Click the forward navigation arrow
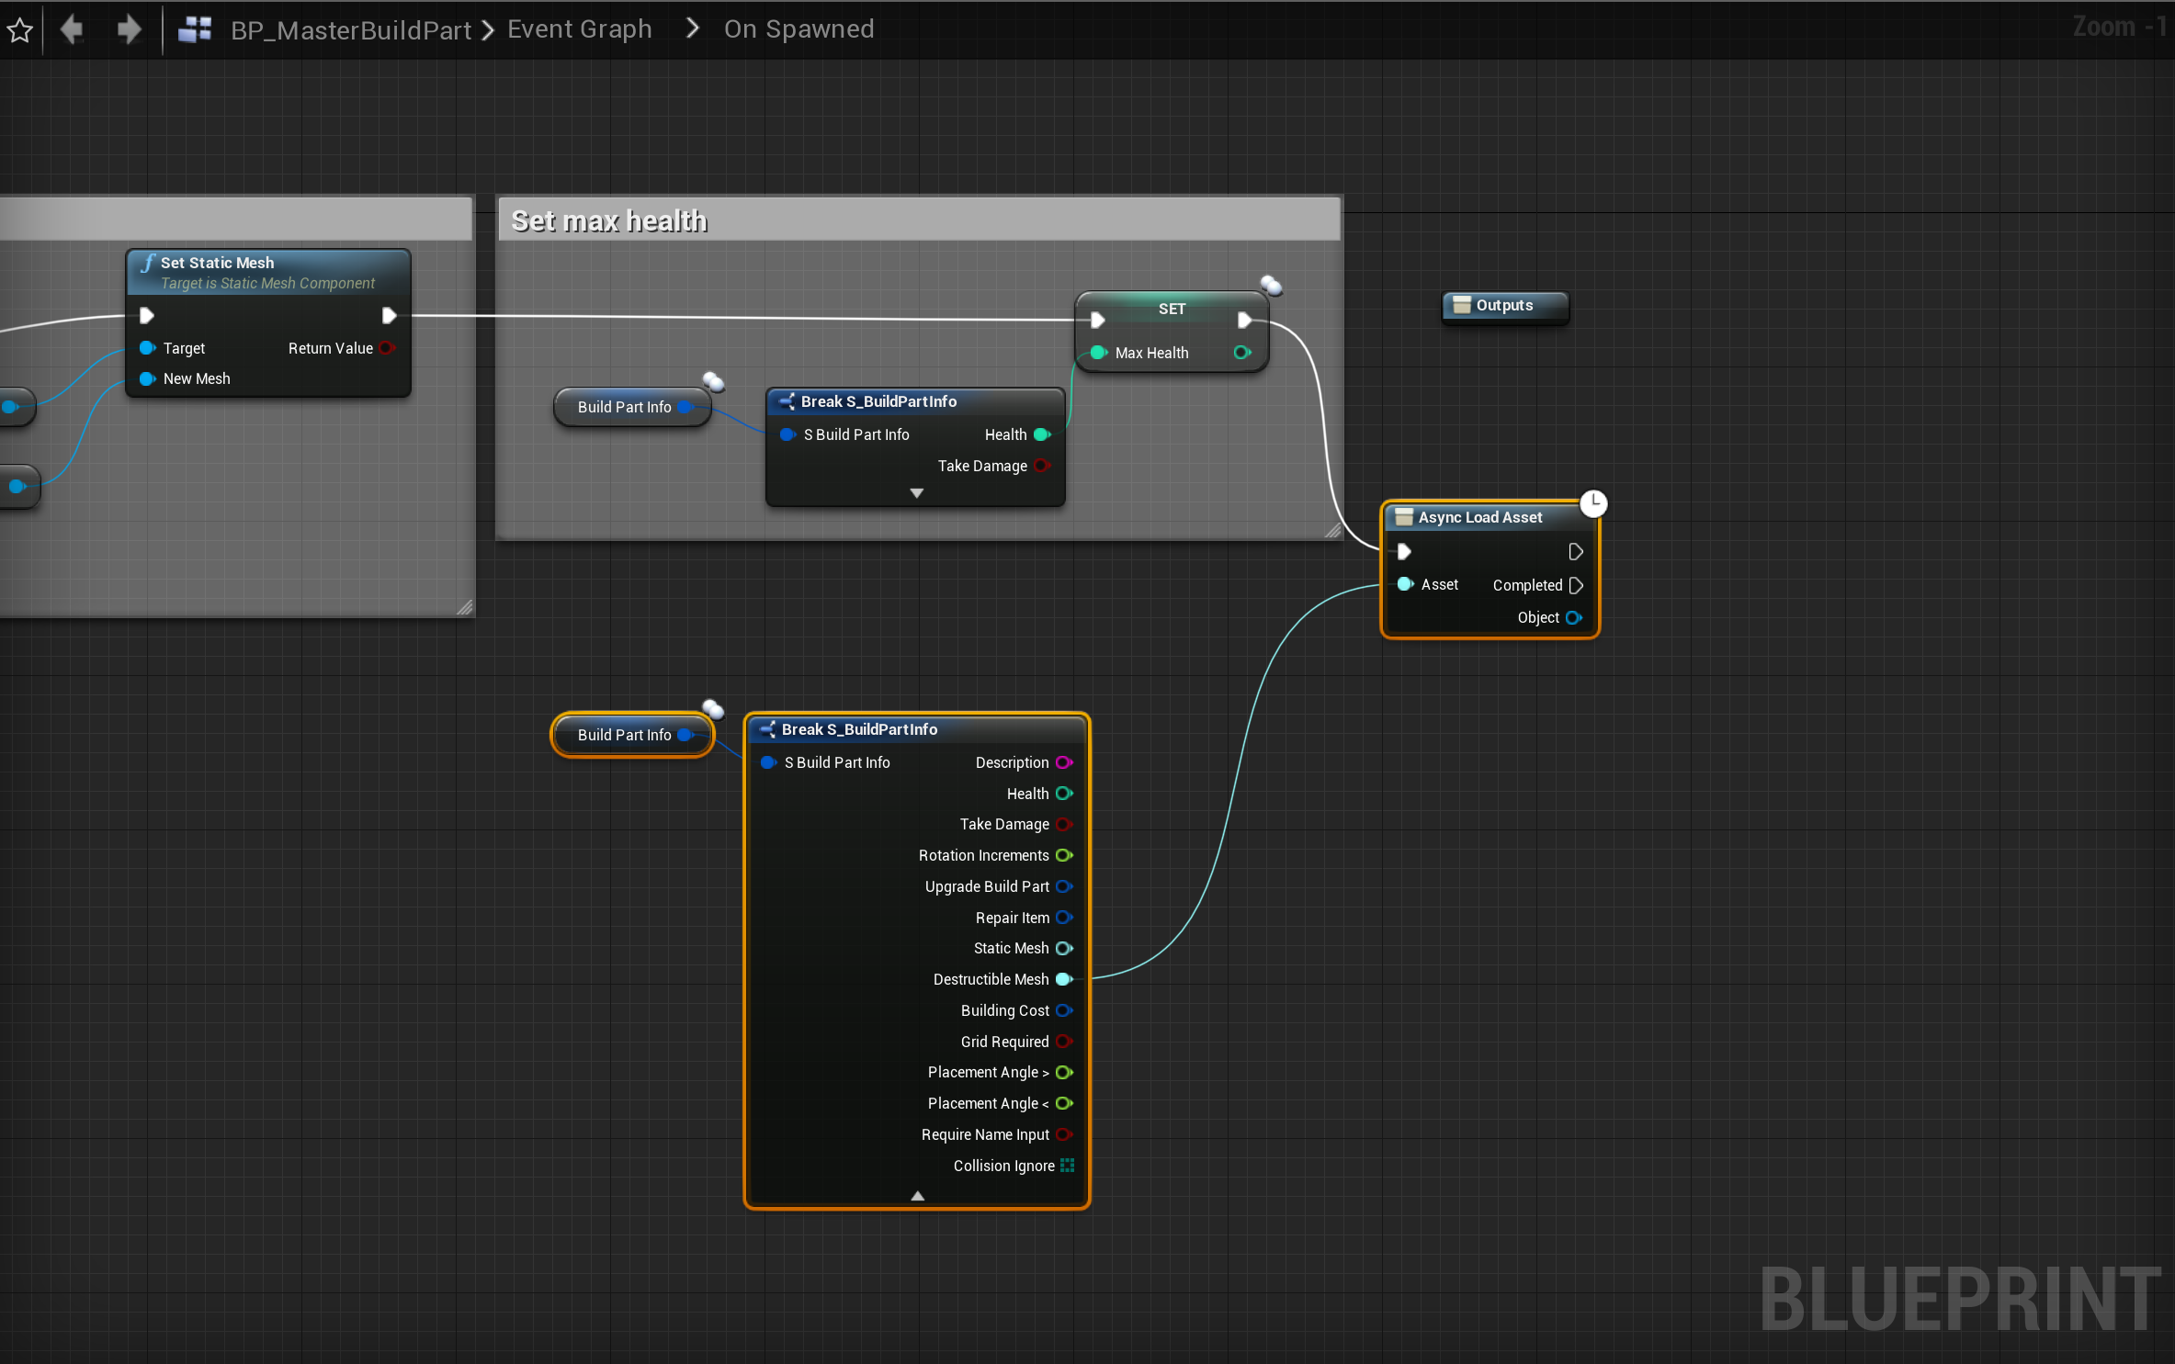This screenshot has width=2175, height=1364. tap(129, 30)
